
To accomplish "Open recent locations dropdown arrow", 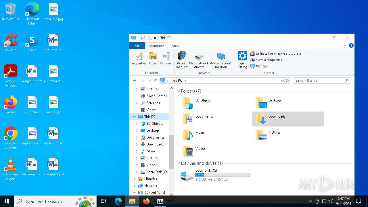I will coord(150,80).
